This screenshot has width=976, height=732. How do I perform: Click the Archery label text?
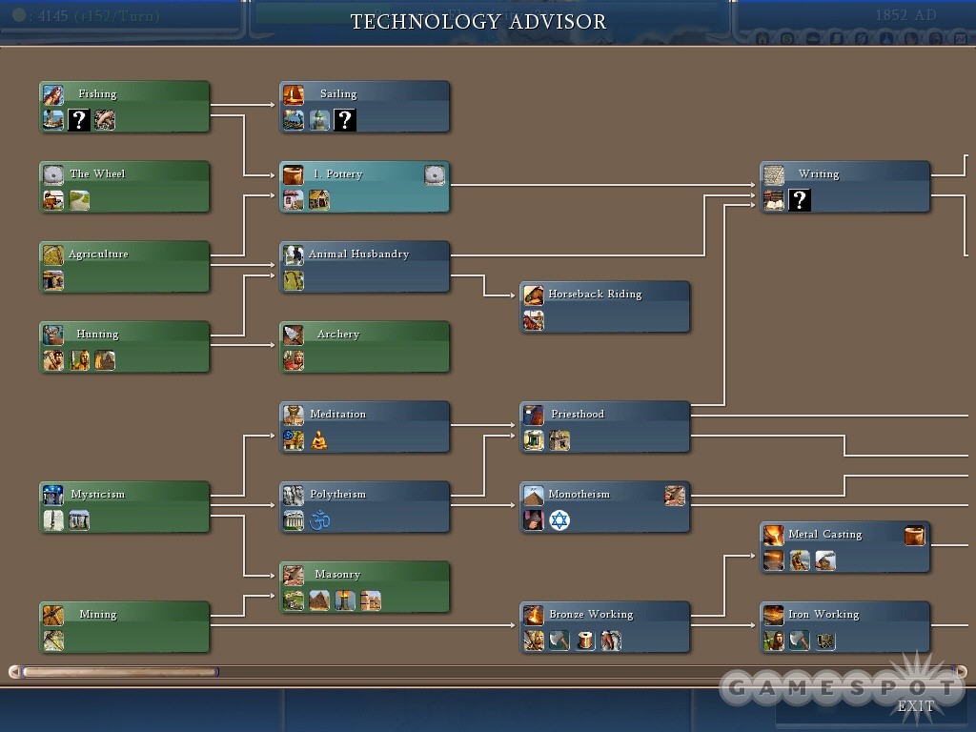click(338, 335)
